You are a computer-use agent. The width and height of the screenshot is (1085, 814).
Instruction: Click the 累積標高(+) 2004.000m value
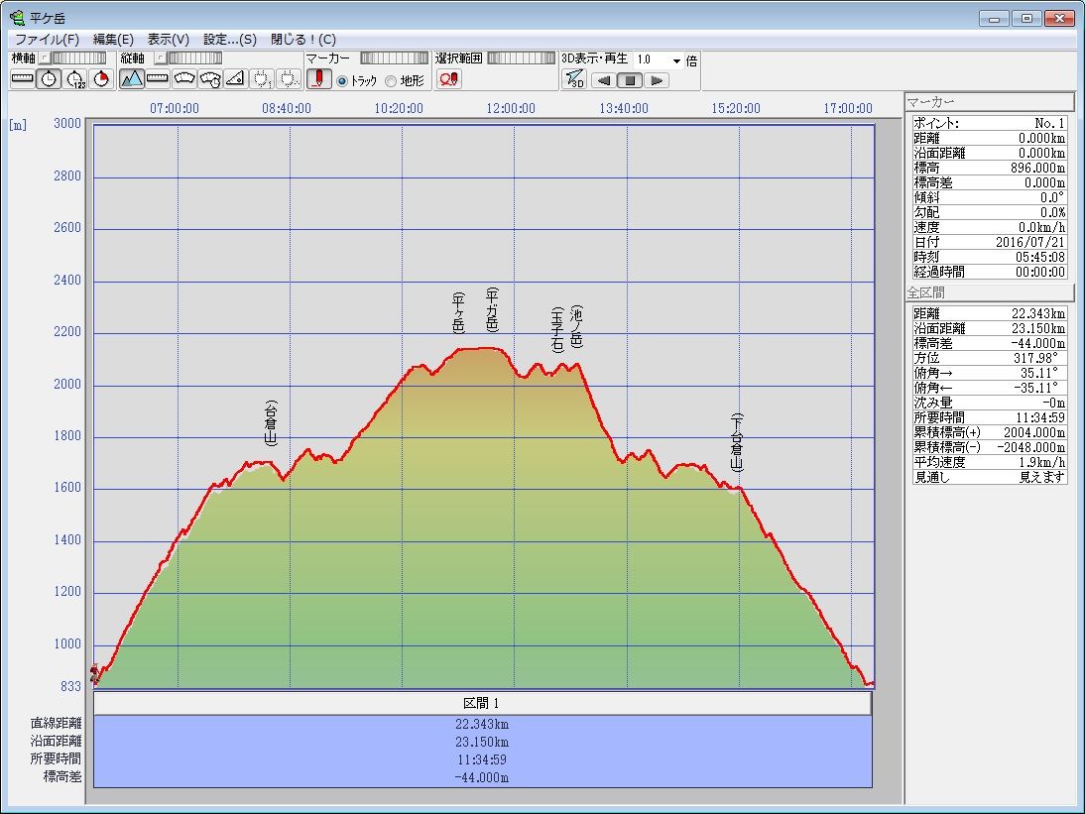coord(1034,432)
